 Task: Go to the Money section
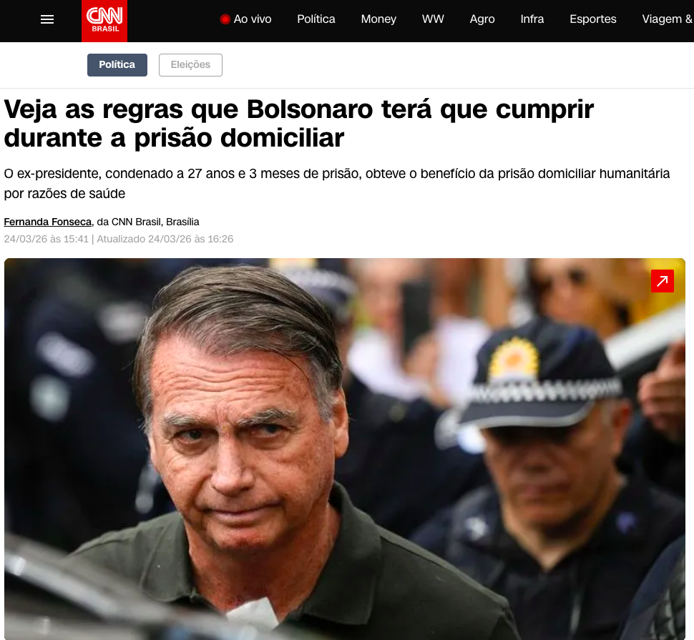point(378,19)
